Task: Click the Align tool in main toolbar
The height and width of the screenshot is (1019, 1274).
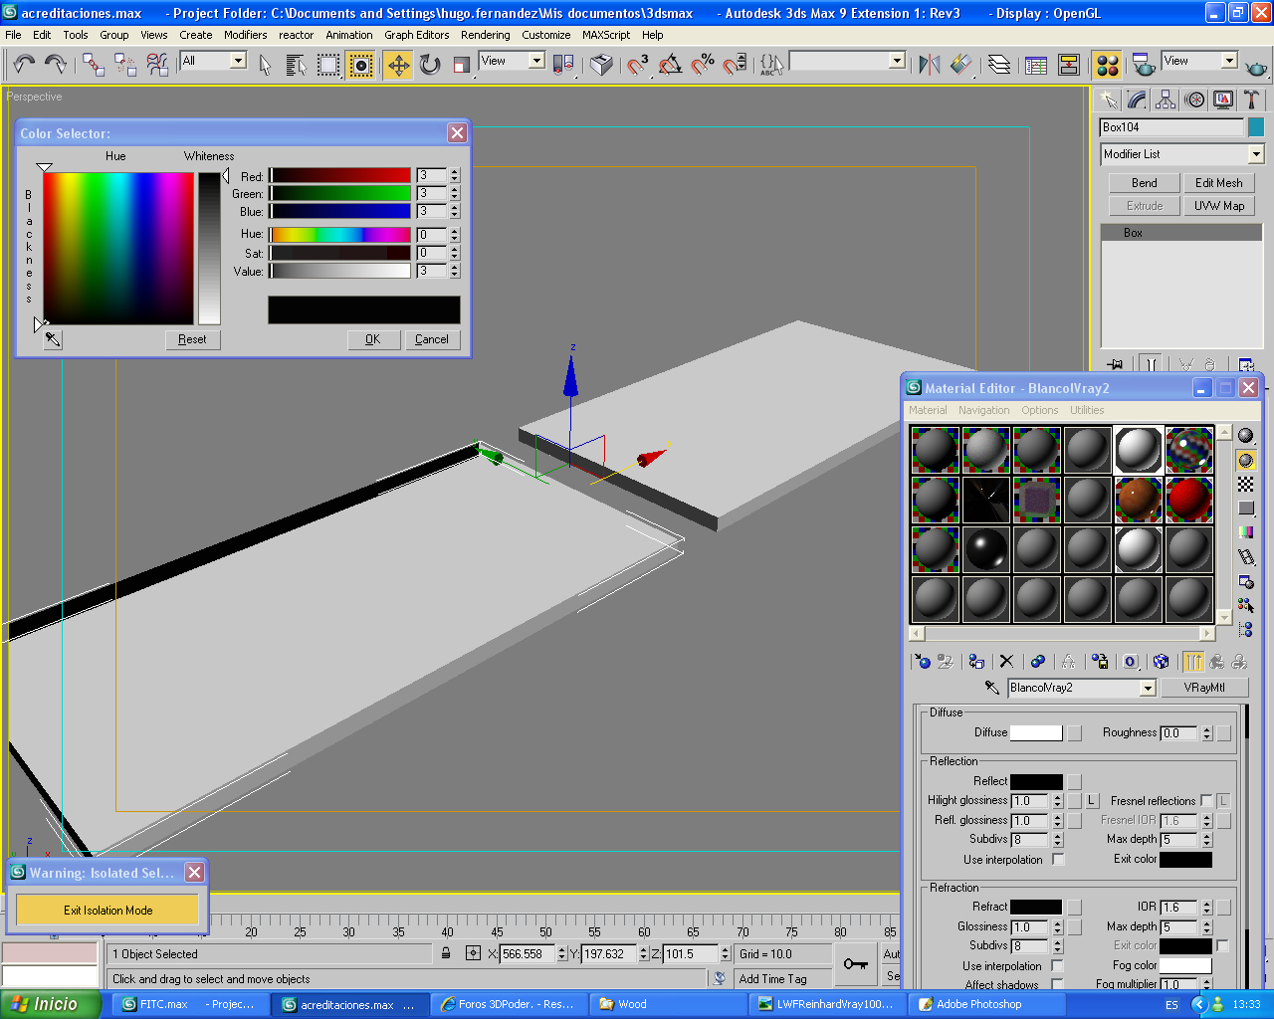Action: click(x=960, y=65)
